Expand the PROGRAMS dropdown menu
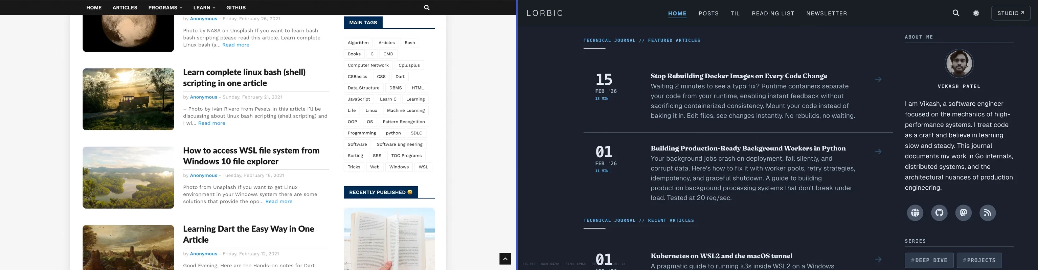Viewport: 1038px width, 270px height. pyautogui.click(x=165, y=8)
